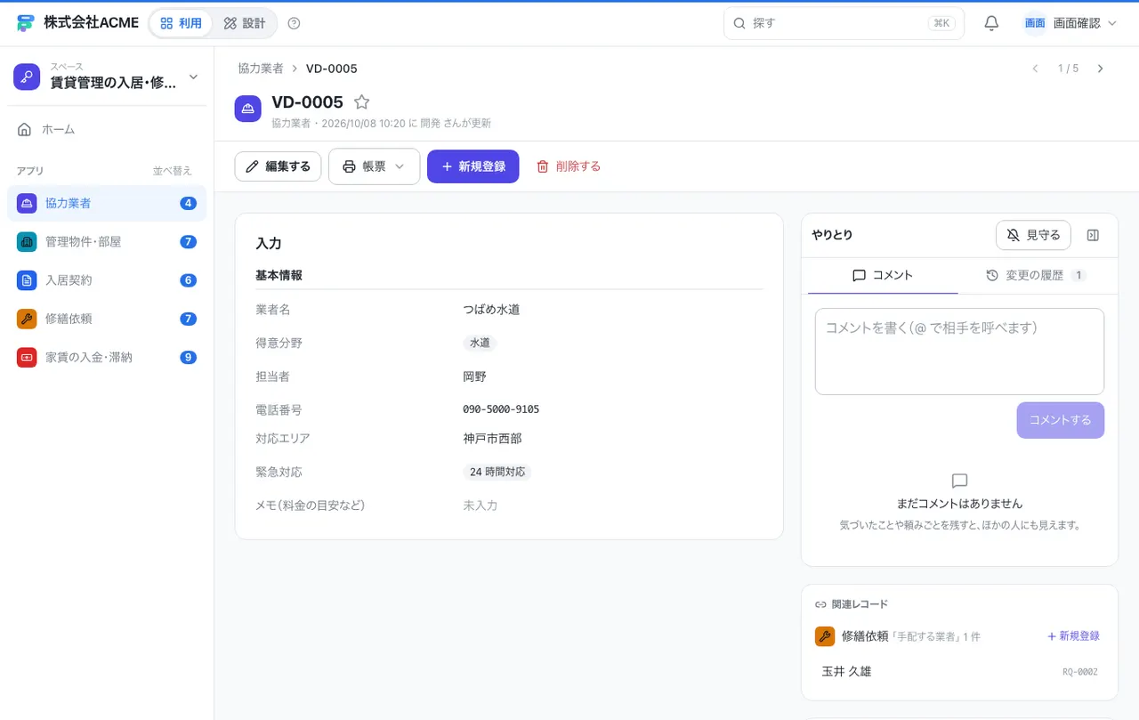Image resolution: width=1139 pixels, height=720 pixels.
Task: Open ホーム in the sidebar
Action: [x=107, y=130]
